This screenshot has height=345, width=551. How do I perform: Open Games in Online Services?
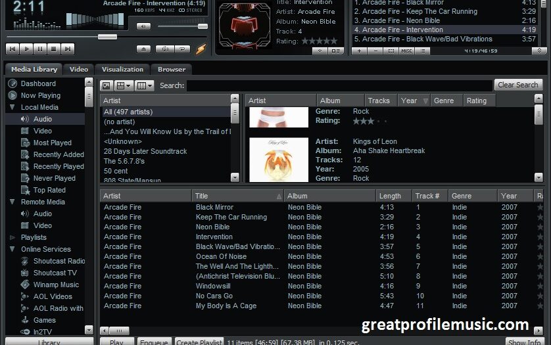pos(44,320)
